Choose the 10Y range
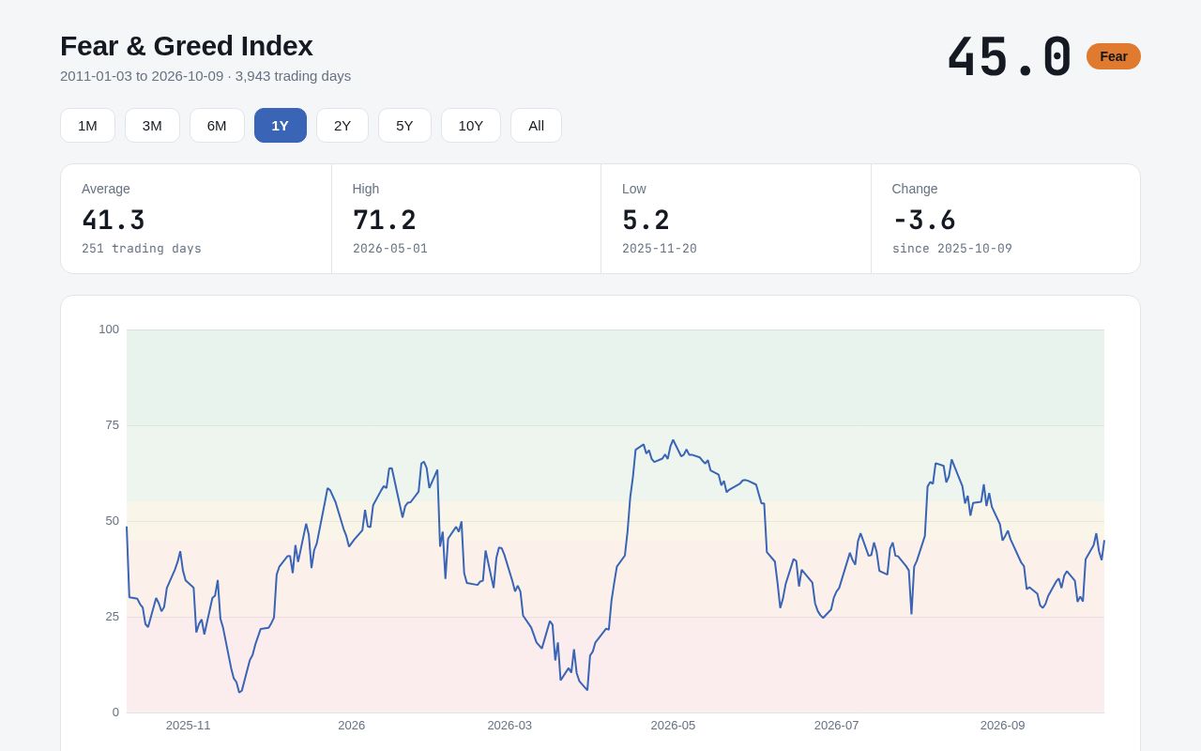The height and width of the screenshot is (751, 1201). pyautogui.click(x=471, y=125)
